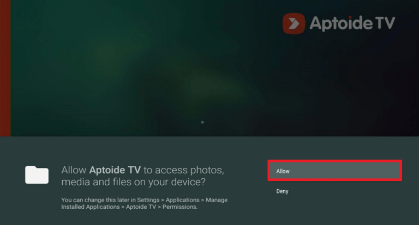The height and width of the screenshot is (225, 419).
Task: Click the red Aptoide TV logo icon
Action: [294, 23]
